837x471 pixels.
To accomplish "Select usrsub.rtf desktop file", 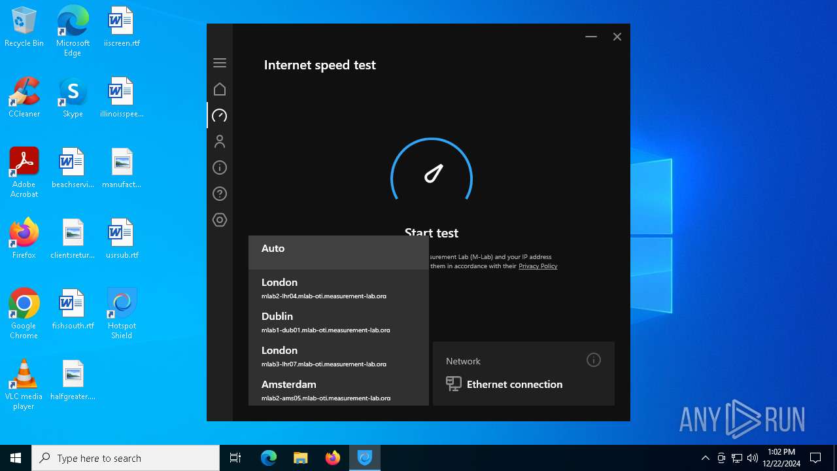I will click(122, 239).
